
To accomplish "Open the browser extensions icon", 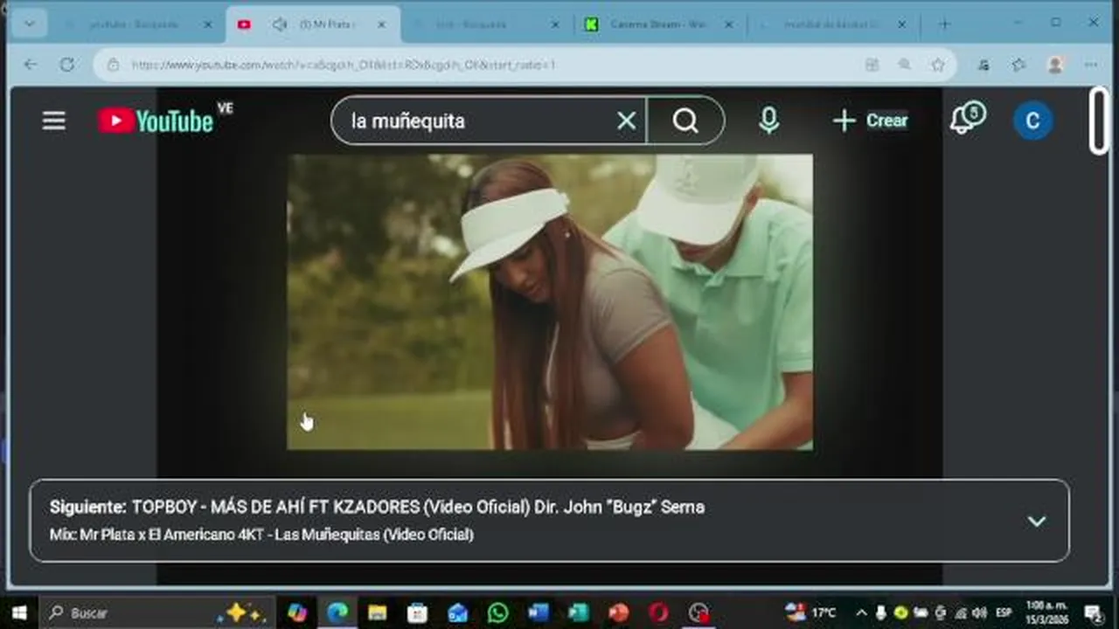I will [x=984, y=65].
